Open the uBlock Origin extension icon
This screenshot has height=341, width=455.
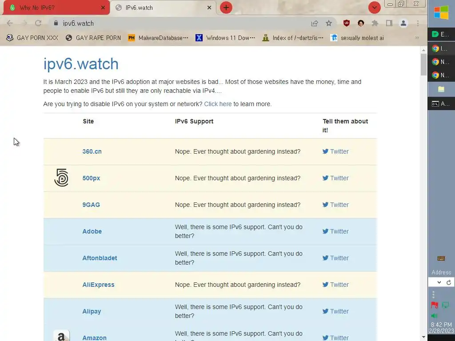(347, 23)
